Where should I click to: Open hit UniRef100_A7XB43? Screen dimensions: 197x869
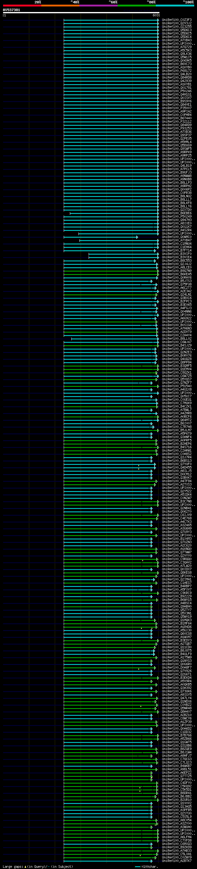(177, 40)
